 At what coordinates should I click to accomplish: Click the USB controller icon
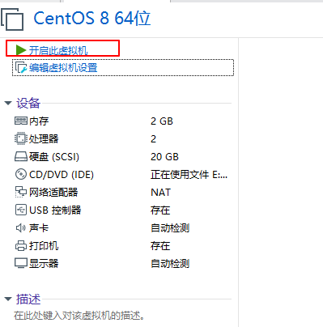coord(21,210)
